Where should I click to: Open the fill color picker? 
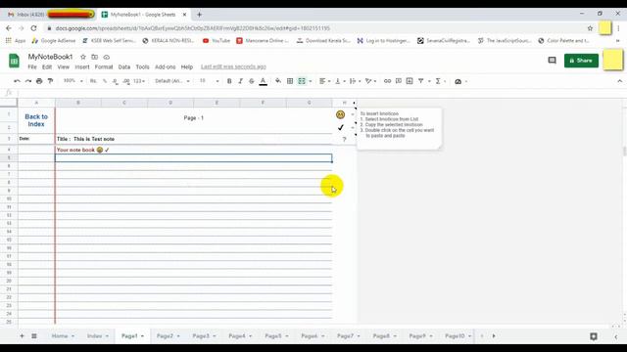[278, 81]
